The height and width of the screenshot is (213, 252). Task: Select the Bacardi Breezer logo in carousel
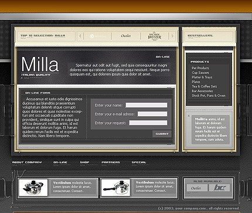(155, 36)
